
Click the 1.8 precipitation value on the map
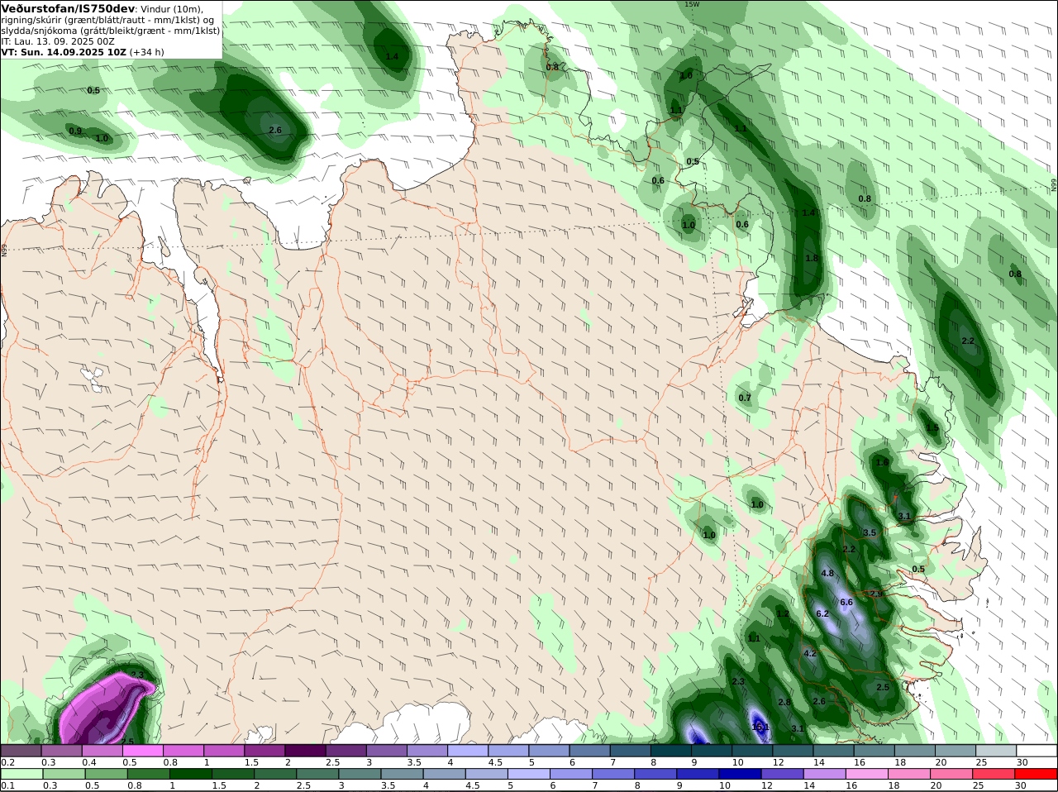coord(812,259)
